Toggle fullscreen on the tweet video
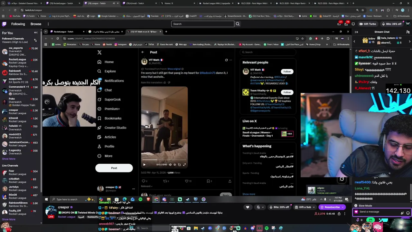This screenshot has width=412, height=232. pos(184,165)
